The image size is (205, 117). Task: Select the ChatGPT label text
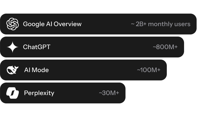coord(37,47)
